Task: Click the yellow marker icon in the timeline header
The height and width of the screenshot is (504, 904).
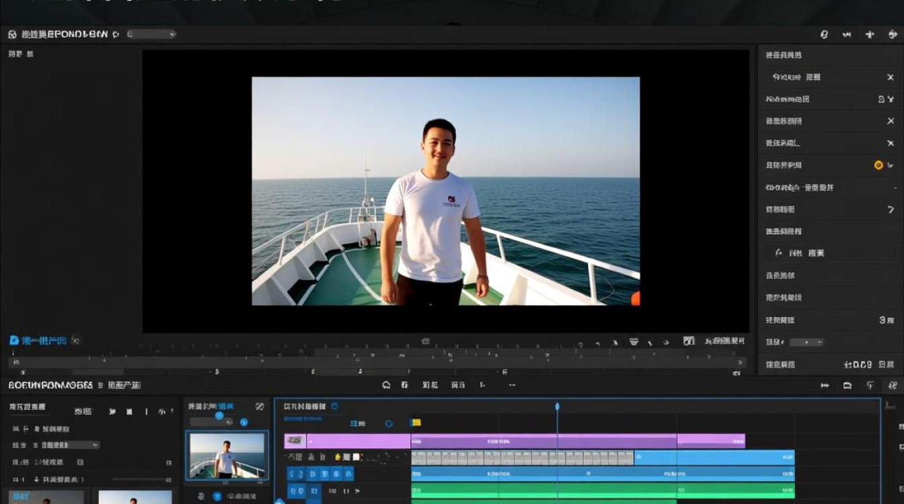Action: pyautogui.click(x=415, y=423)
